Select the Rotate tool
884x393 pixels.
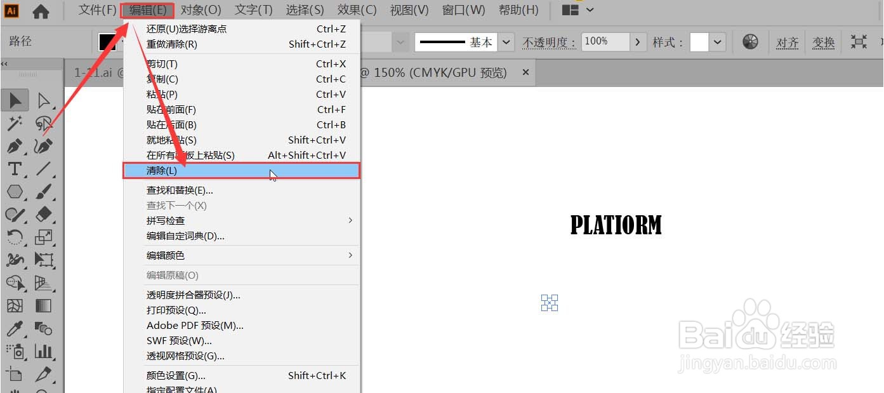(15, 237)
